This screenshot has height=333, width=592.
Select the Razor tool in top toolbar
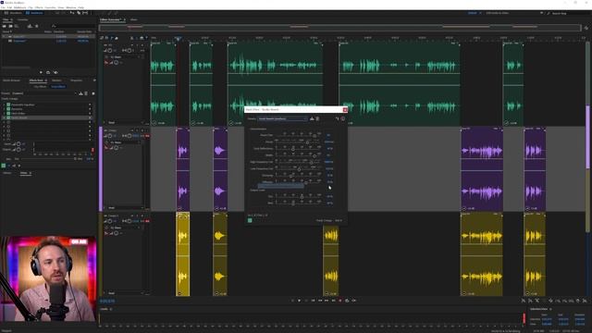[x=79, y=13]
